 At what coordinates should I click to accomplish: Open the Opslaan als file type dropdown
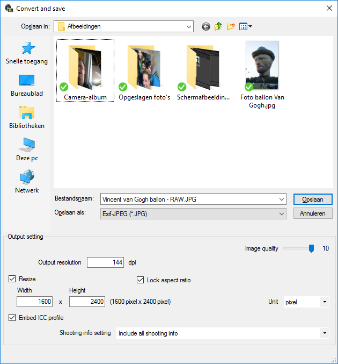click(282, 214)
